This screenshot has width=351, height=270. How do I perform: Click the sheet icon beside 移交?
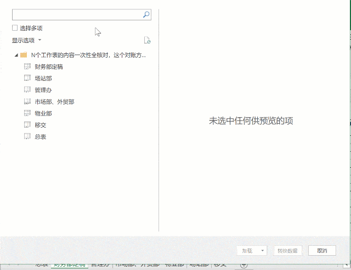27,125
